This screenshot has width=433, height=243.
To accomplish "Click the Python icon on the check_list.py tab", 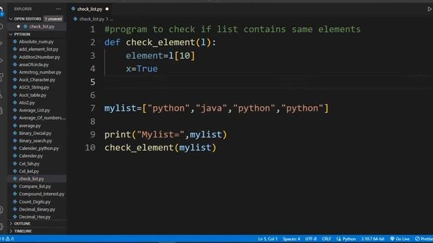I will tap(73, 9).
